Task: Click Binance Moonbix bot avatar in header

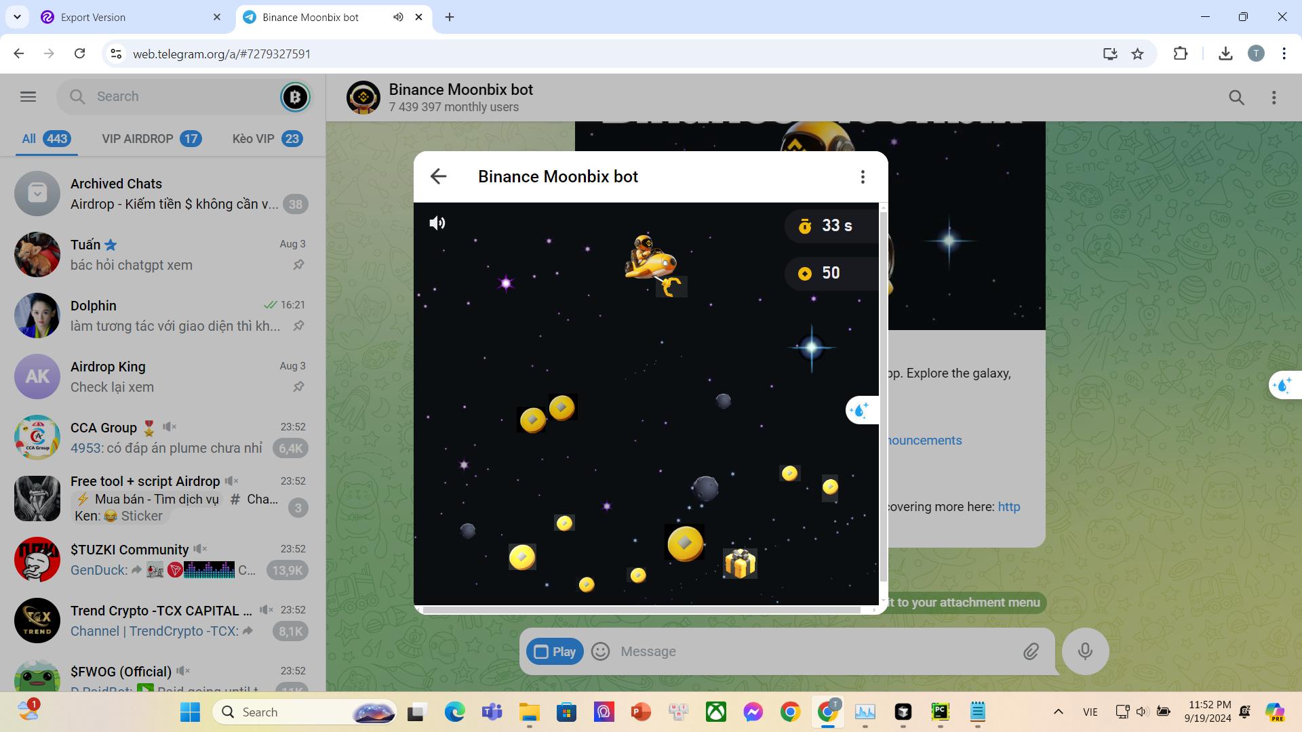Action: click(x=363, y=98)
